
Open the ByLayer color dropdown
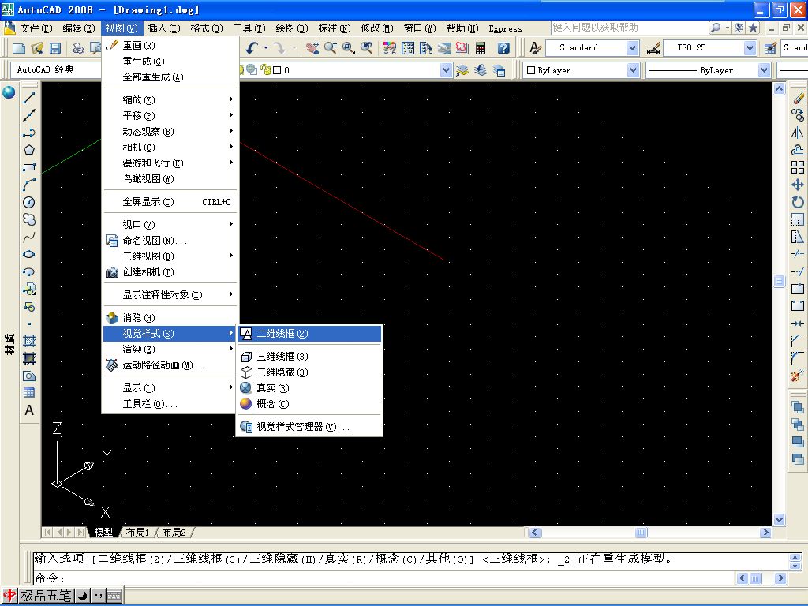(x=633, y=70)
